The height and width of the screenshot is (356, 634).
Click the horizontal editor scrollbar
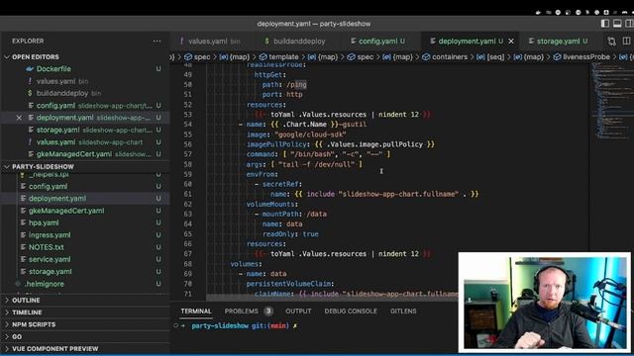332,298
